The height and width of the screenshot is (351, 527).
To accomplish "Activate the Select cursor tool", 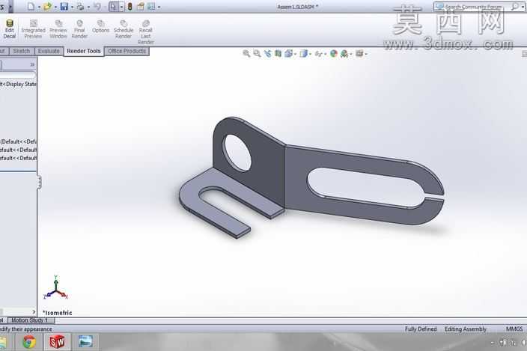I will click(113, 7).
